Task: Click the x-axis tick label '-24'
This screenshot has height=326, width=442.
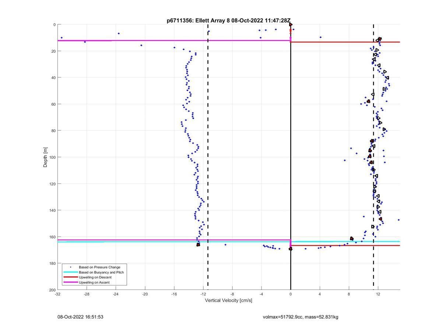Action: click(x=116, y=294)
